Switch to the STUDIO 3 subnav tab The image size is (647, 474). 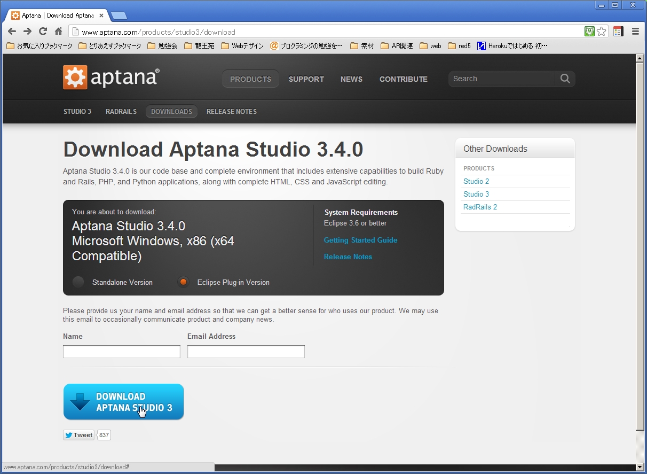(77, 112)
